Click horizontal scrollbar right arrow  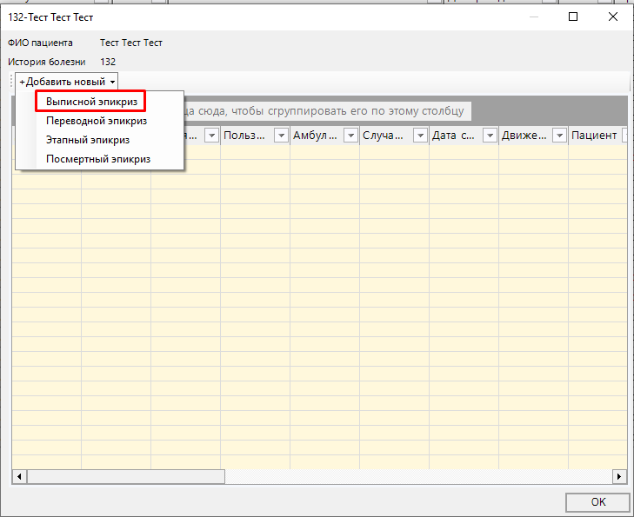(x=619, y=476)
